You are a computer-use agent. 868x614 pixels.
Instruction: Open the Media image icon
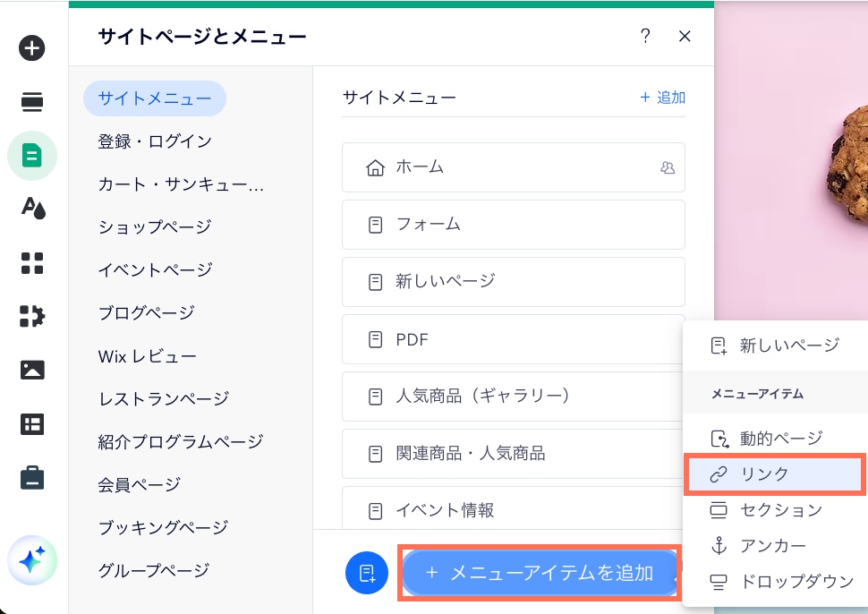click(x=32, y=370)
